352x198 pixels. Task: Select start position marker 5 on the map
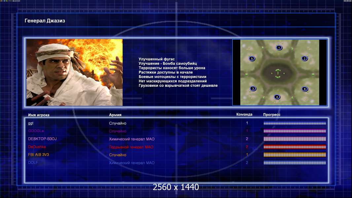tap(252, 59)
